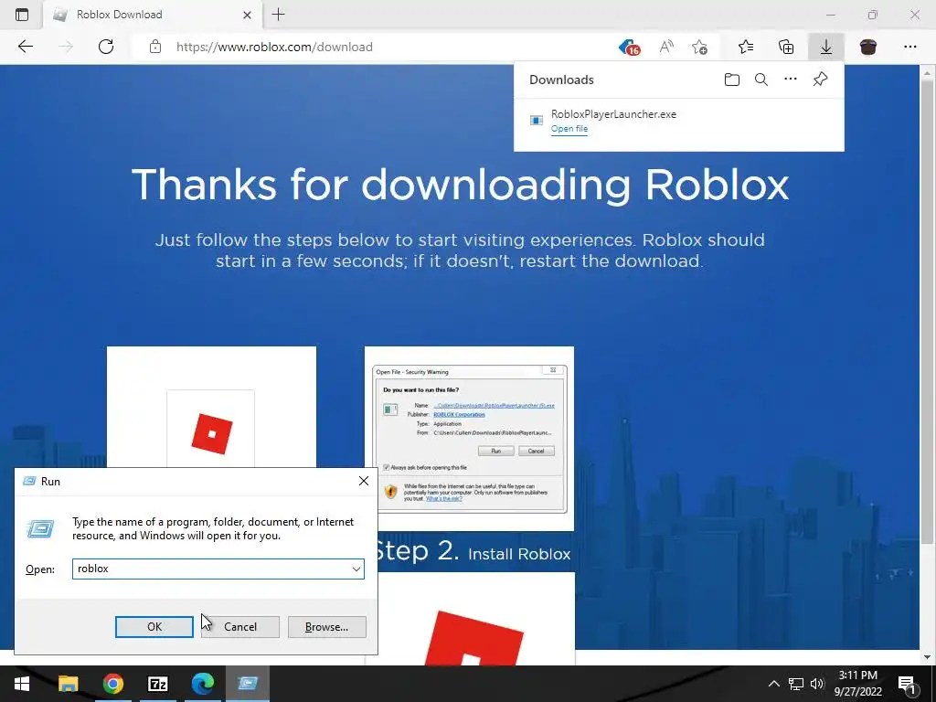Launch Google Chrome from the taskbar

point(112,684)
